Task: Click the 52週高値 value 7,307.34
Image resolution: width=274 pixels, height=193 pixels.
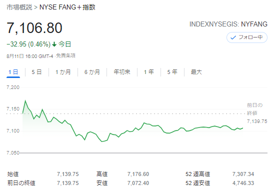Action: tap(243, 174)
